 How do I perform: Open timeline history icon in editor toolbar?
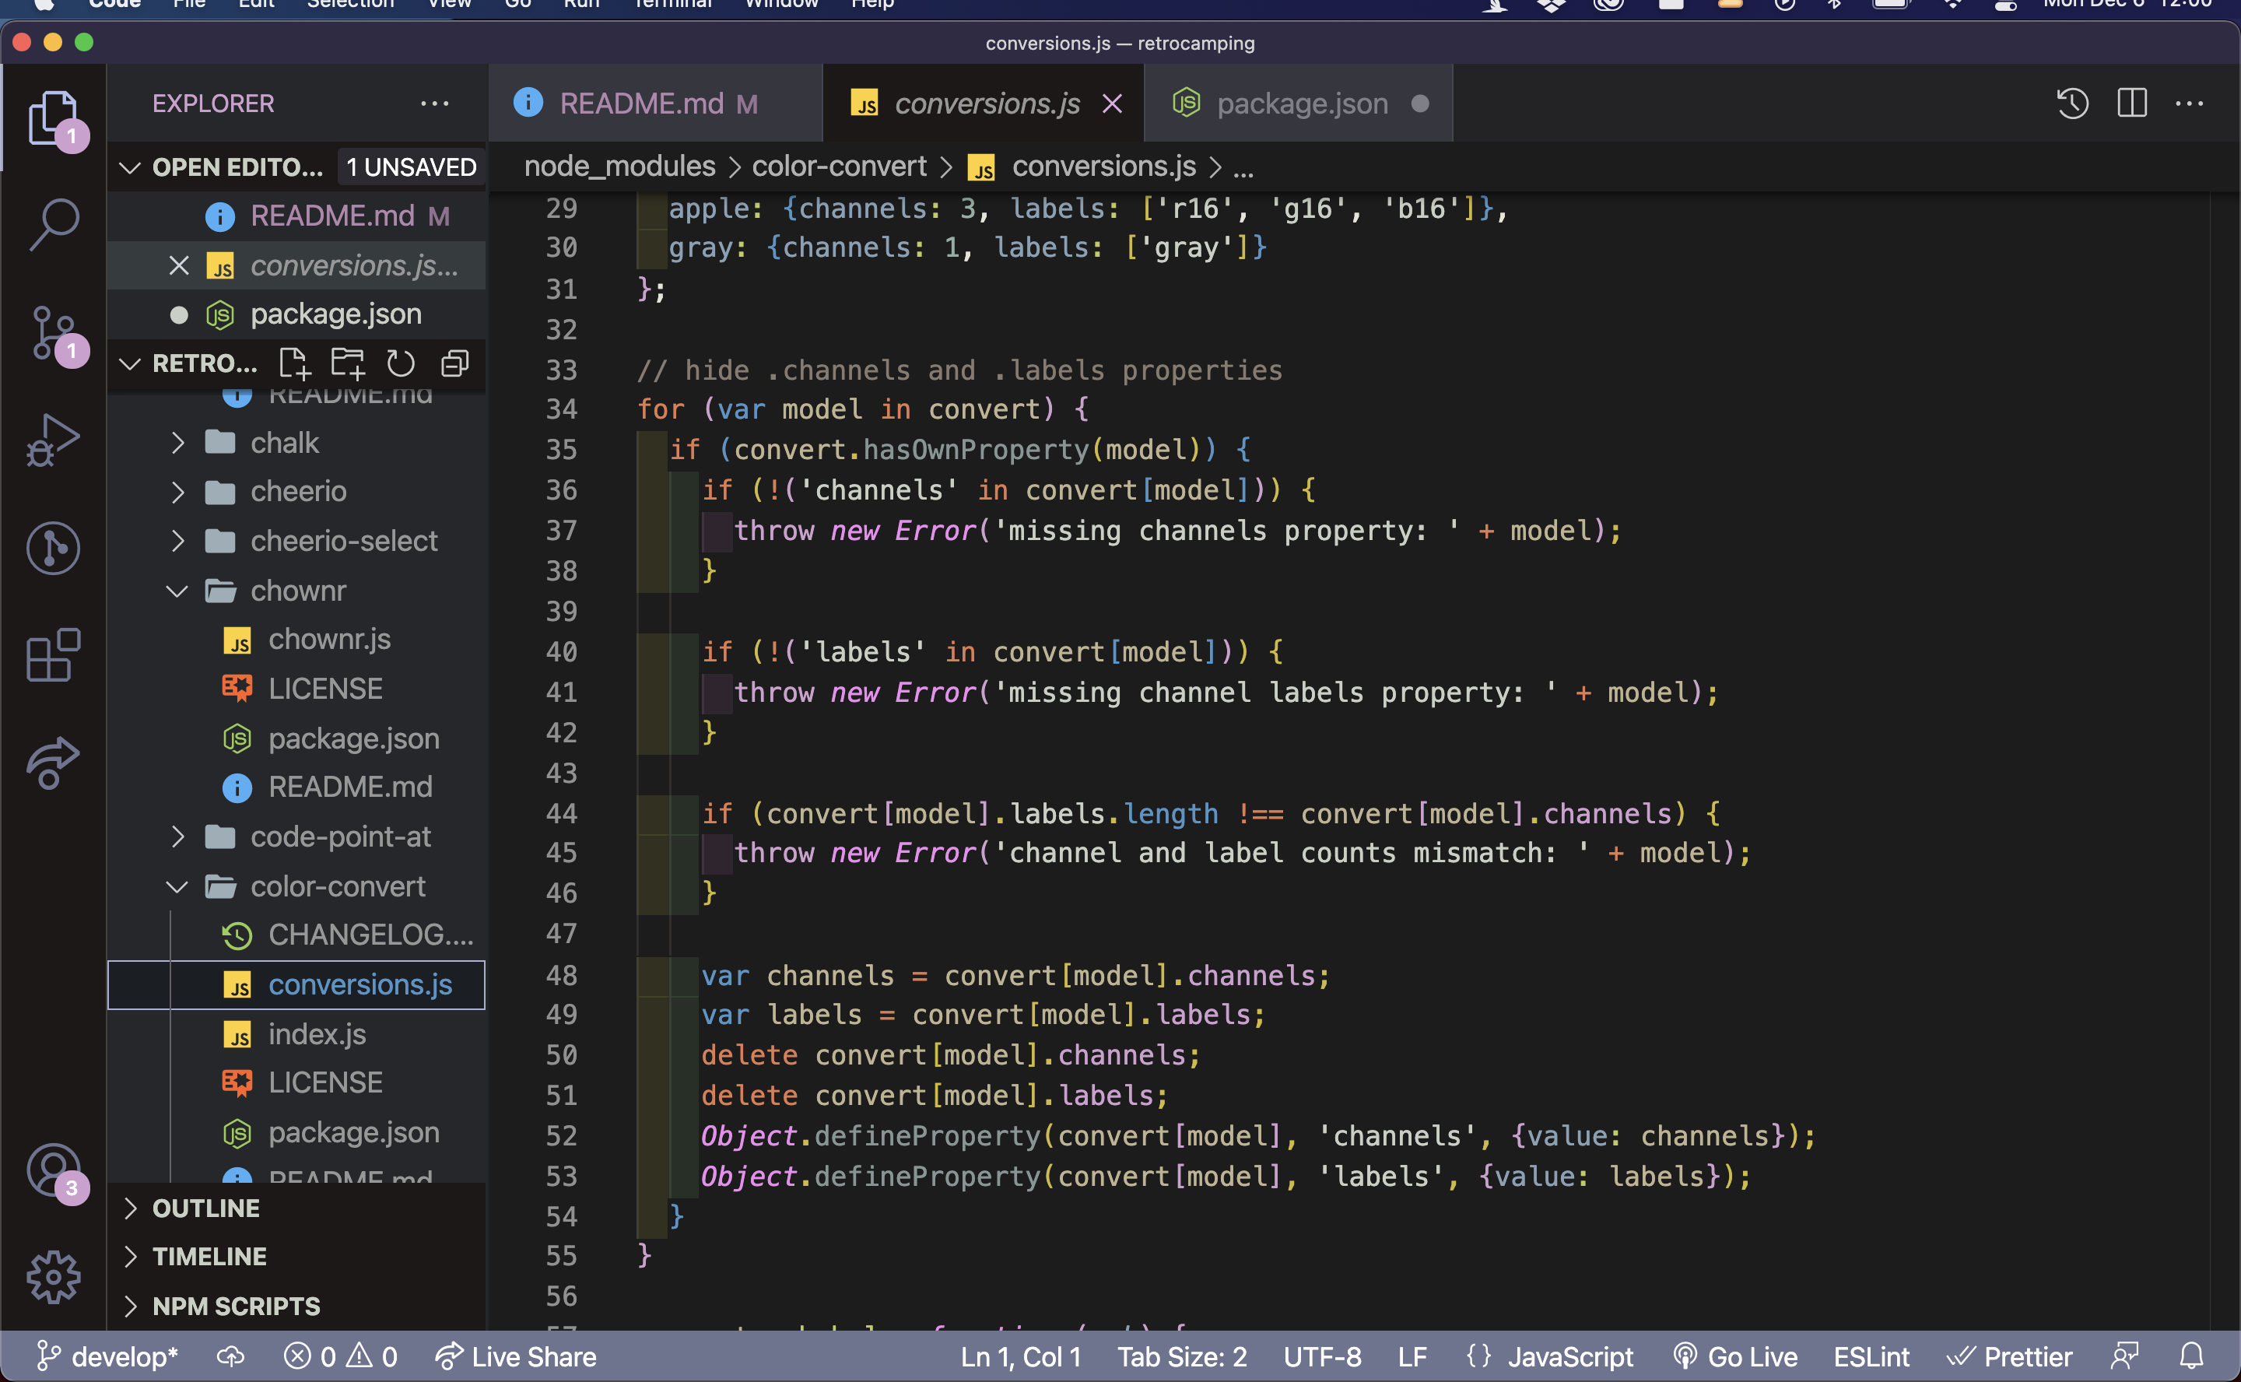tap(2072, 103)
